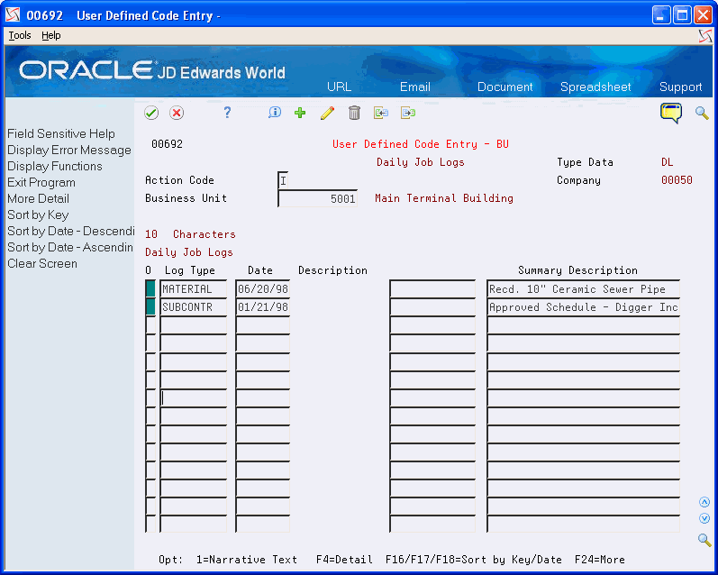Click the green plus Add icon
718x575 pixels.
tap(300, 113)
